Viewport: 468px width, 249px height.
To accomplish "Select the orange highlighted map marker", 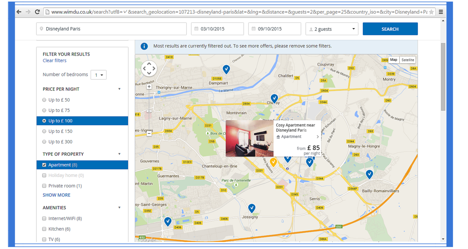I will [274, 162].
